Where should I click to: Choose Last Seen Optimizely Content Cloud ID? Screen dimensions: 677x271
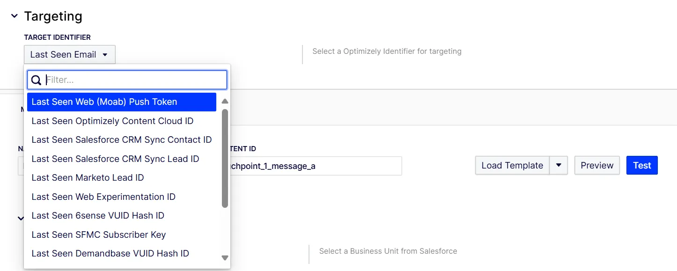(122, 121)
